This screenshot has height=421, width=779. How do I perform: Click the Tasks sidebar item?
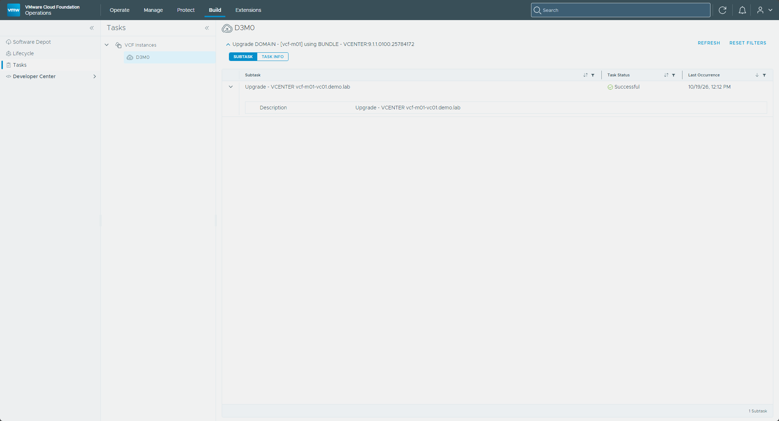(19, 65)
